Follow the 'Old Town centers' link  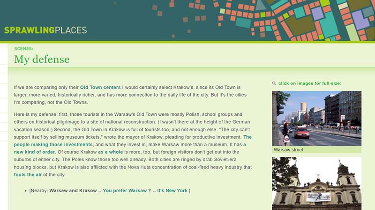point(100,87)
